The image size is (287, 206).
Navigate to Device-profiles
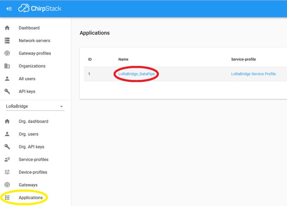[33, 172]
